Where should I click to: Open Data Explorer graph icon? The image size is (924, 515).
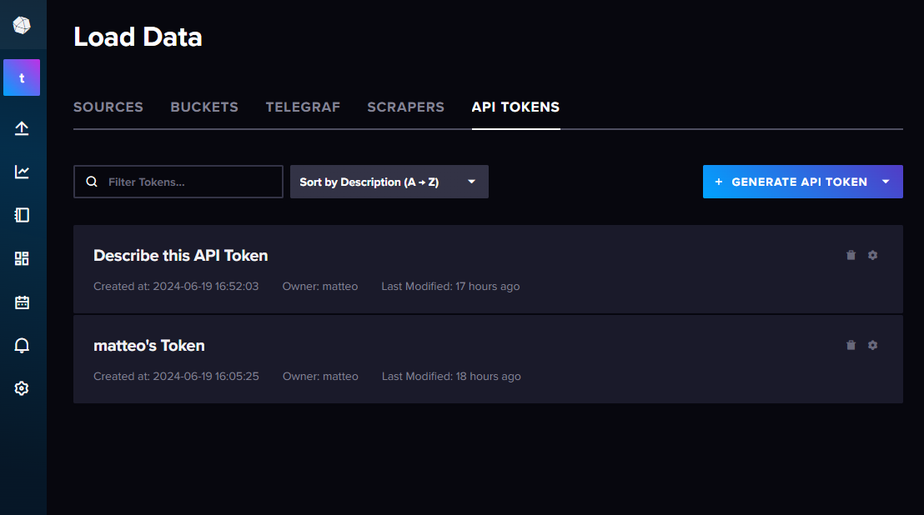tap(22, 172)
